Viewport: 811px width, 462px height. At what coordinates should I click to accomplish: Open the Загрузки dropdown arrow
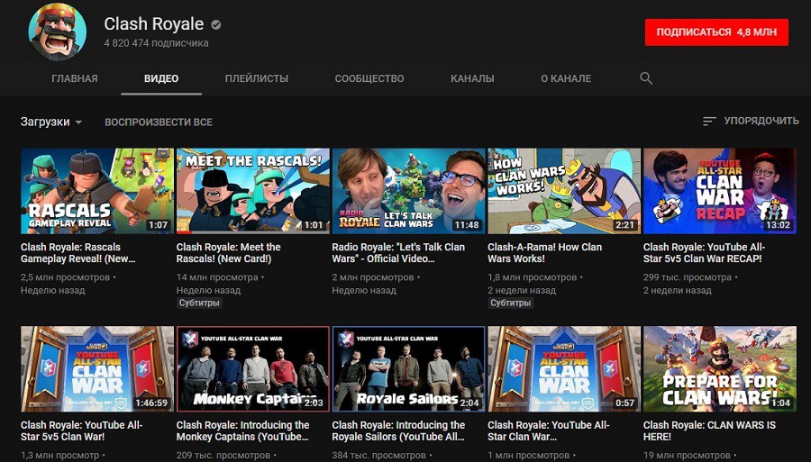tap(78, 122)
